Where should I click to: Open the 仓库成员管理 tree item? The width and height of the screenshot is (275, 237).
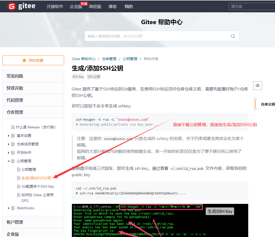tap(28, 144)
